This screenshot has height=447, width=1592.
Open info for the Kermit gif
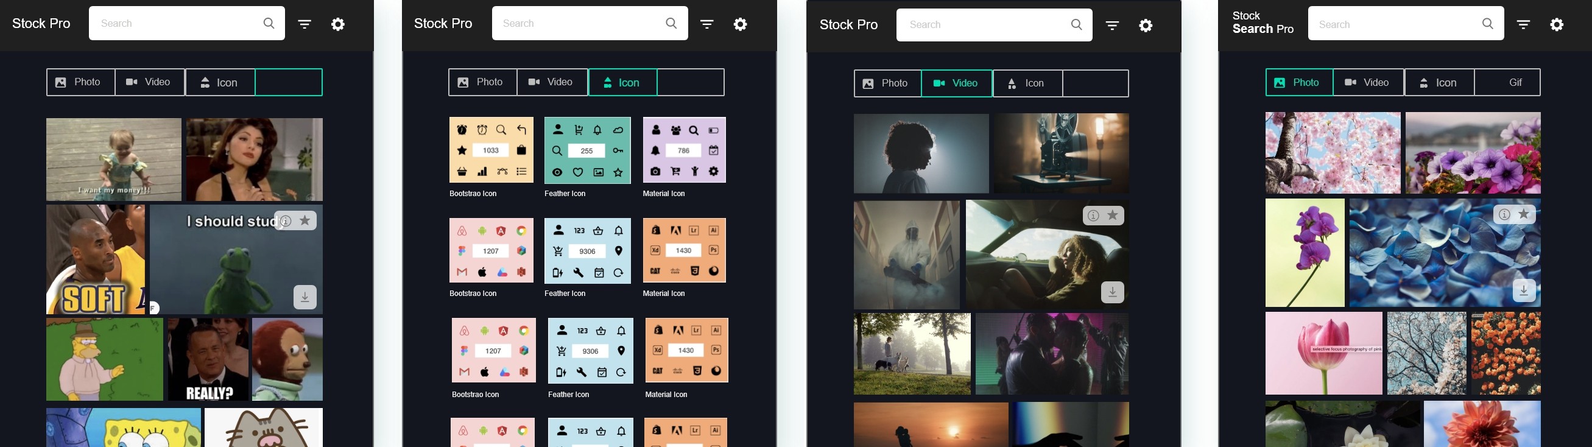pos(286,220)
